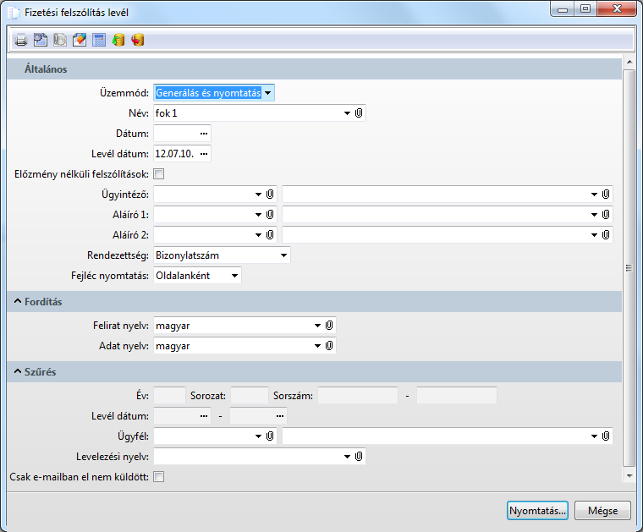Click the printer icon in the toolbar
Screen dimensions: 643x532
coord(21,40)
